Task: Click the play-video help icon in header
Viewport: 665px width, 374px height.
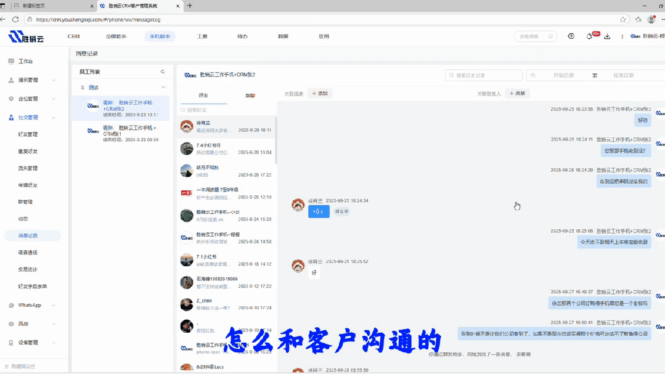Action: 571,36
